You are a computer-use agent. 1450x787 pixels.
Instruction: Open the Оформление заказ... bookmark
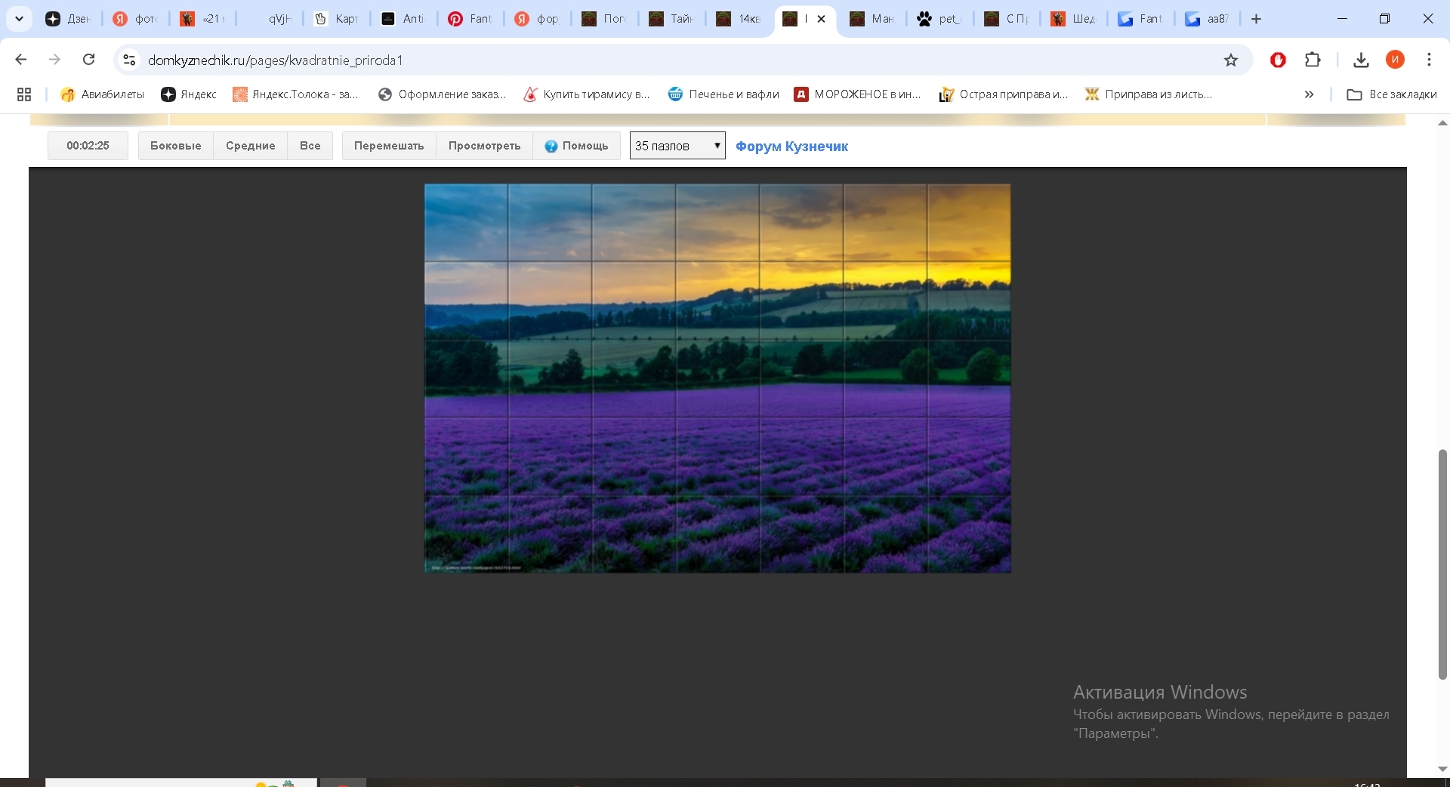[x=443, y=94]
